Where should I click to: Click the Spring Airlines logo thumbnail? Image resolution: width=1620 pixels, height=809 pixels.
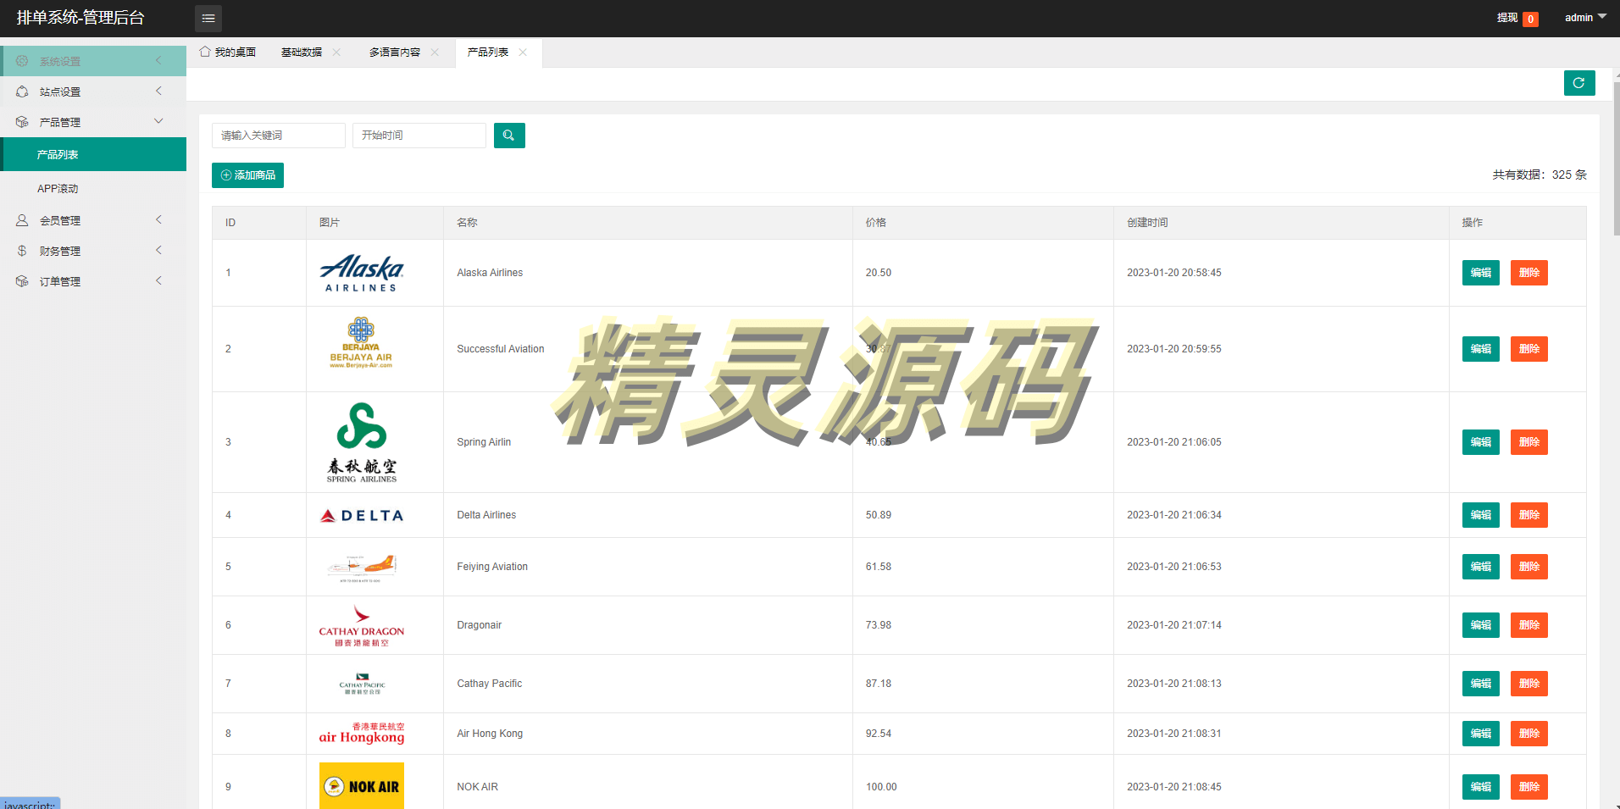pyautogui.click(x=362, y=442)
